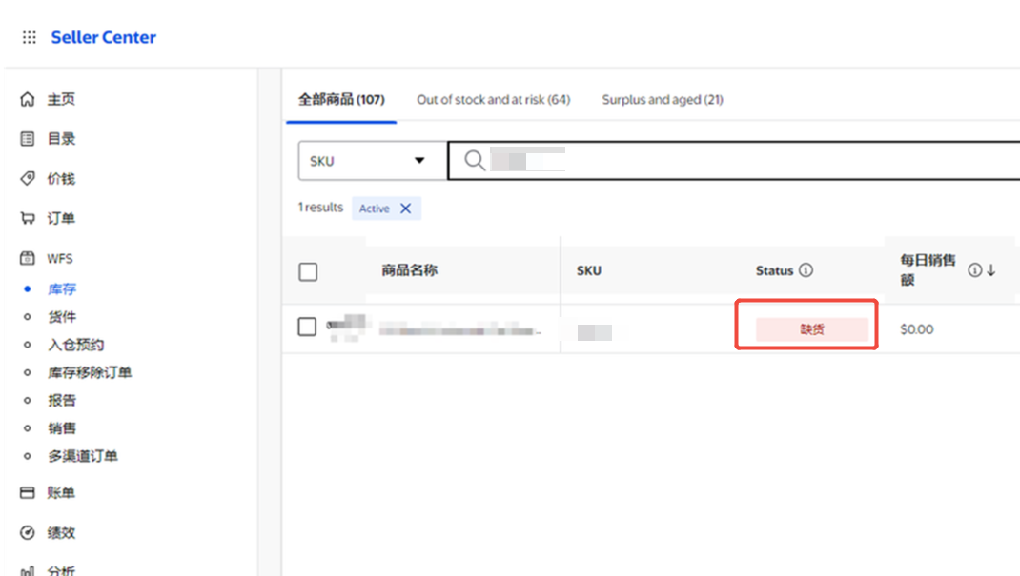Click the gauge icon beside 绩效
Screen dimensions: 1020x576
tap(28, 533)
